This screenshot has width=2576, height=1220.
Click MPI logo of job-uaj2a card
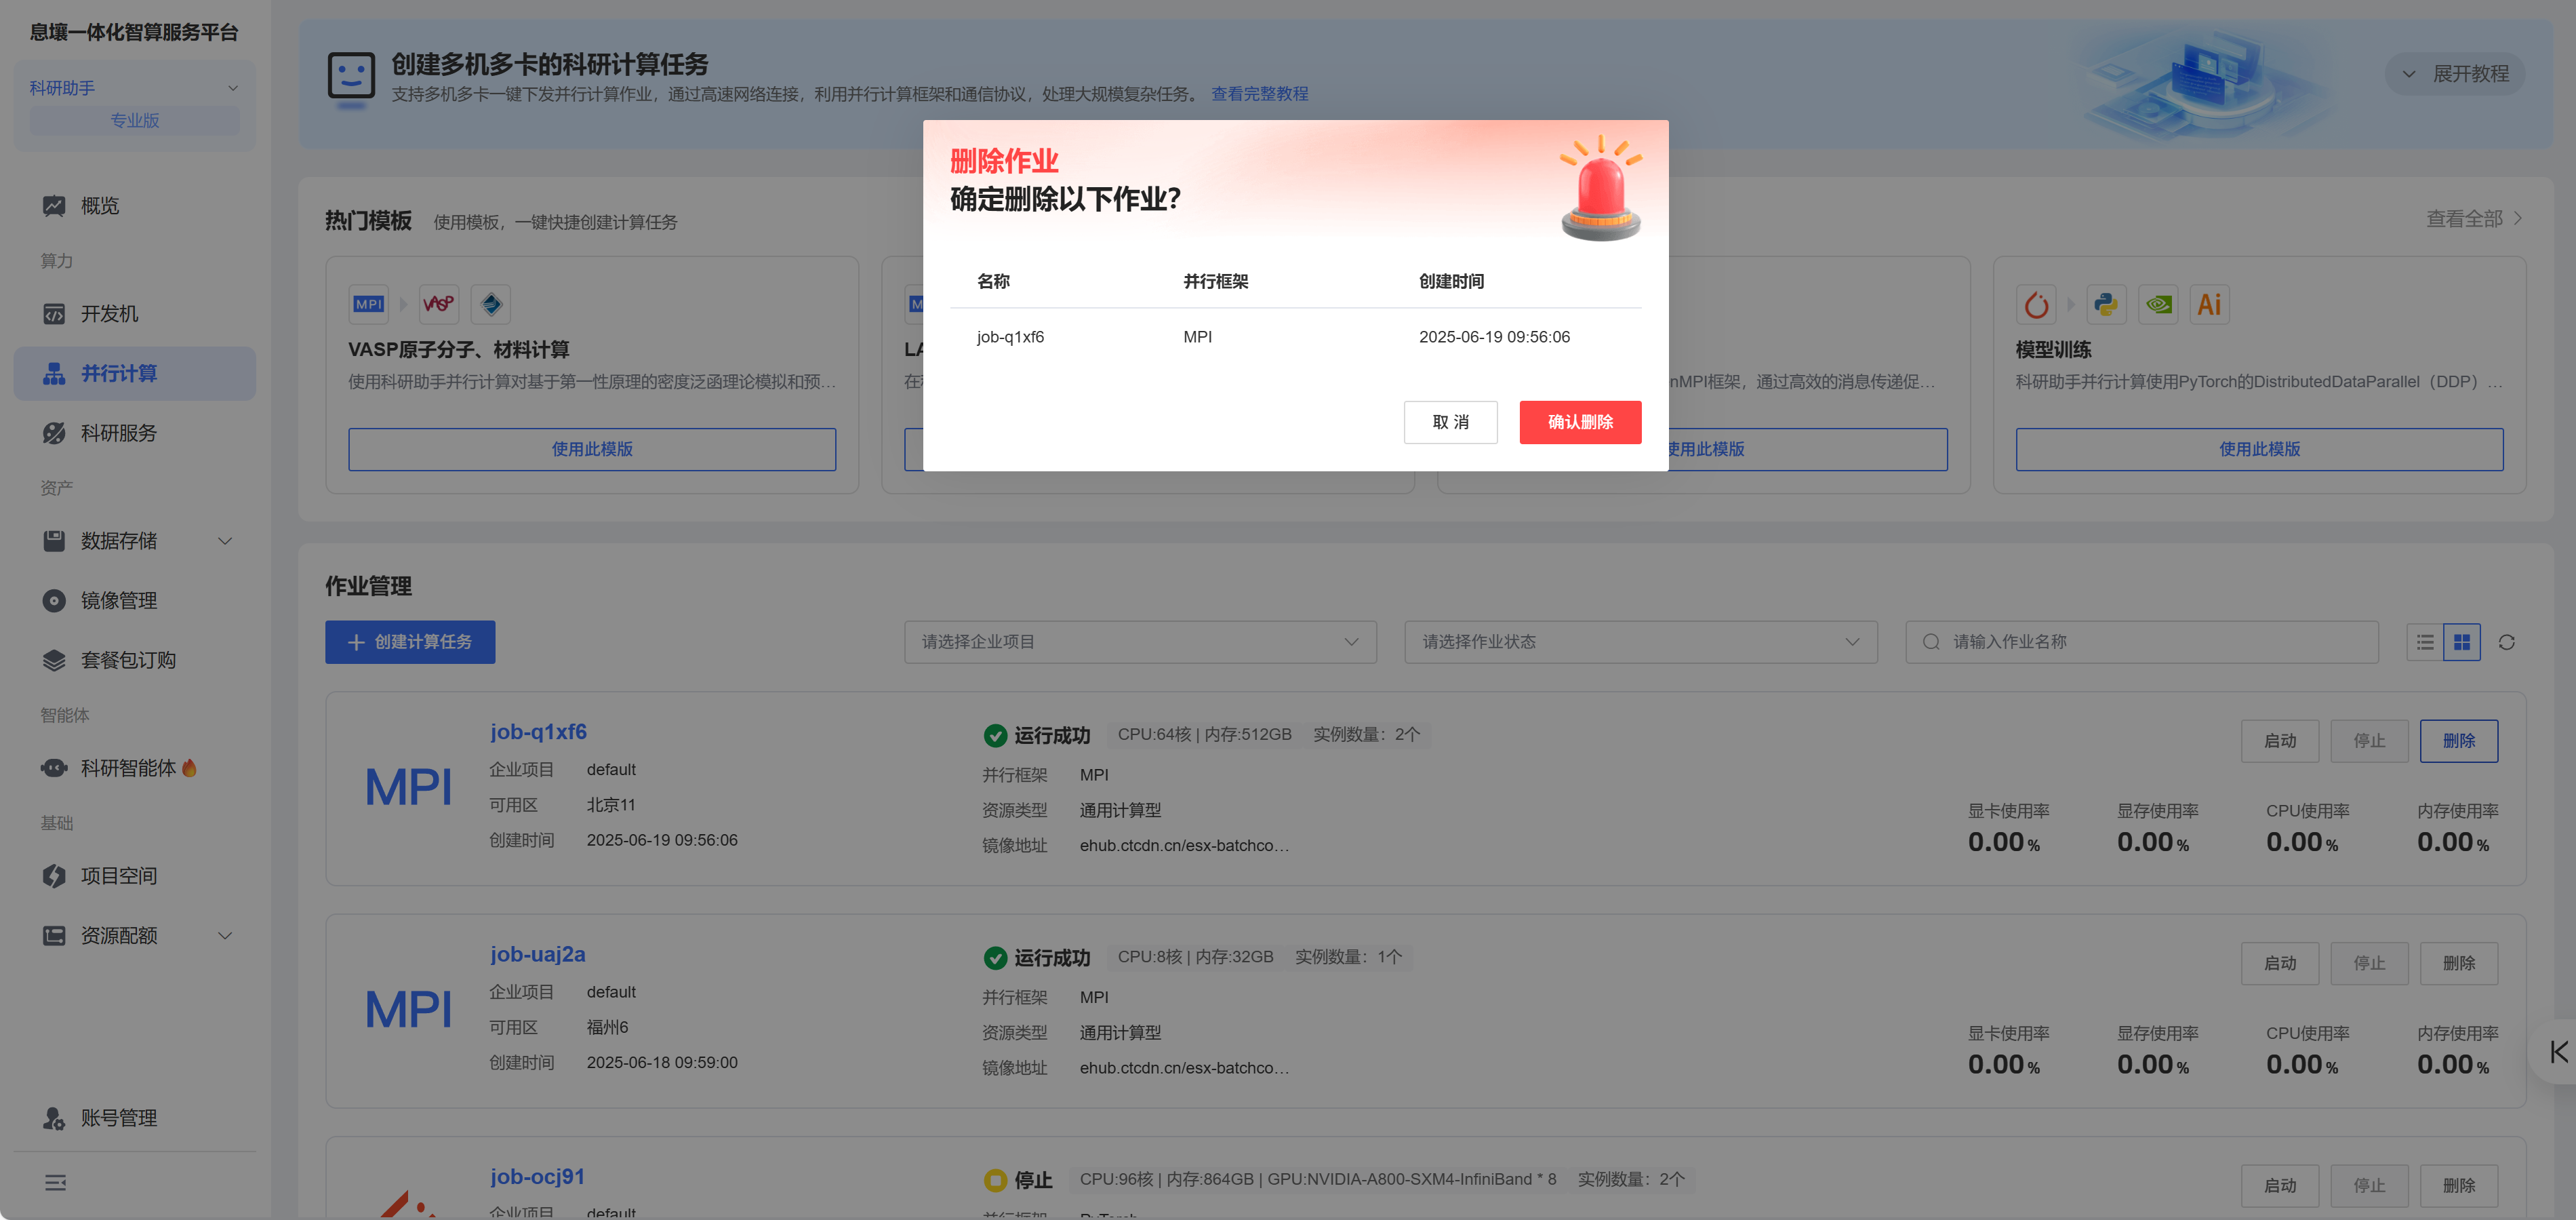408,1009
